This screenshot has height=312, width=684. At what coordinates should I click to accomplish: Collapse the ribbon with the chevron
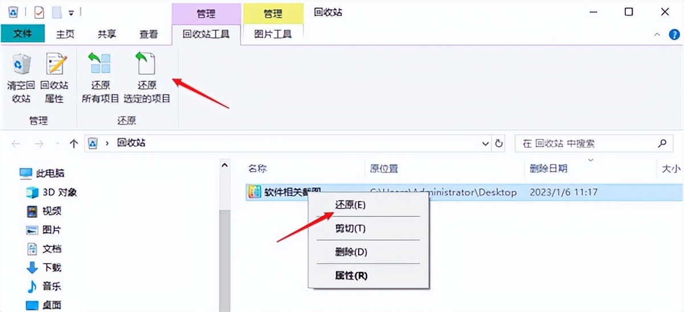point(658,35)
